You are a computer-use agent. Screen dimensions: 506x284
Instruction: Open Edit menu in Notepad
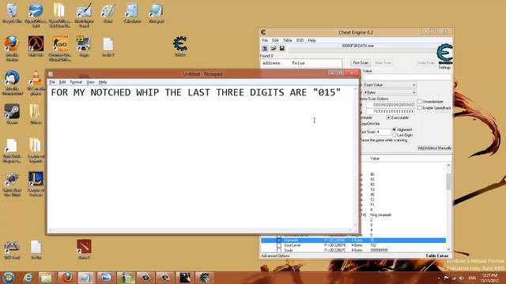tap(62, 82)
